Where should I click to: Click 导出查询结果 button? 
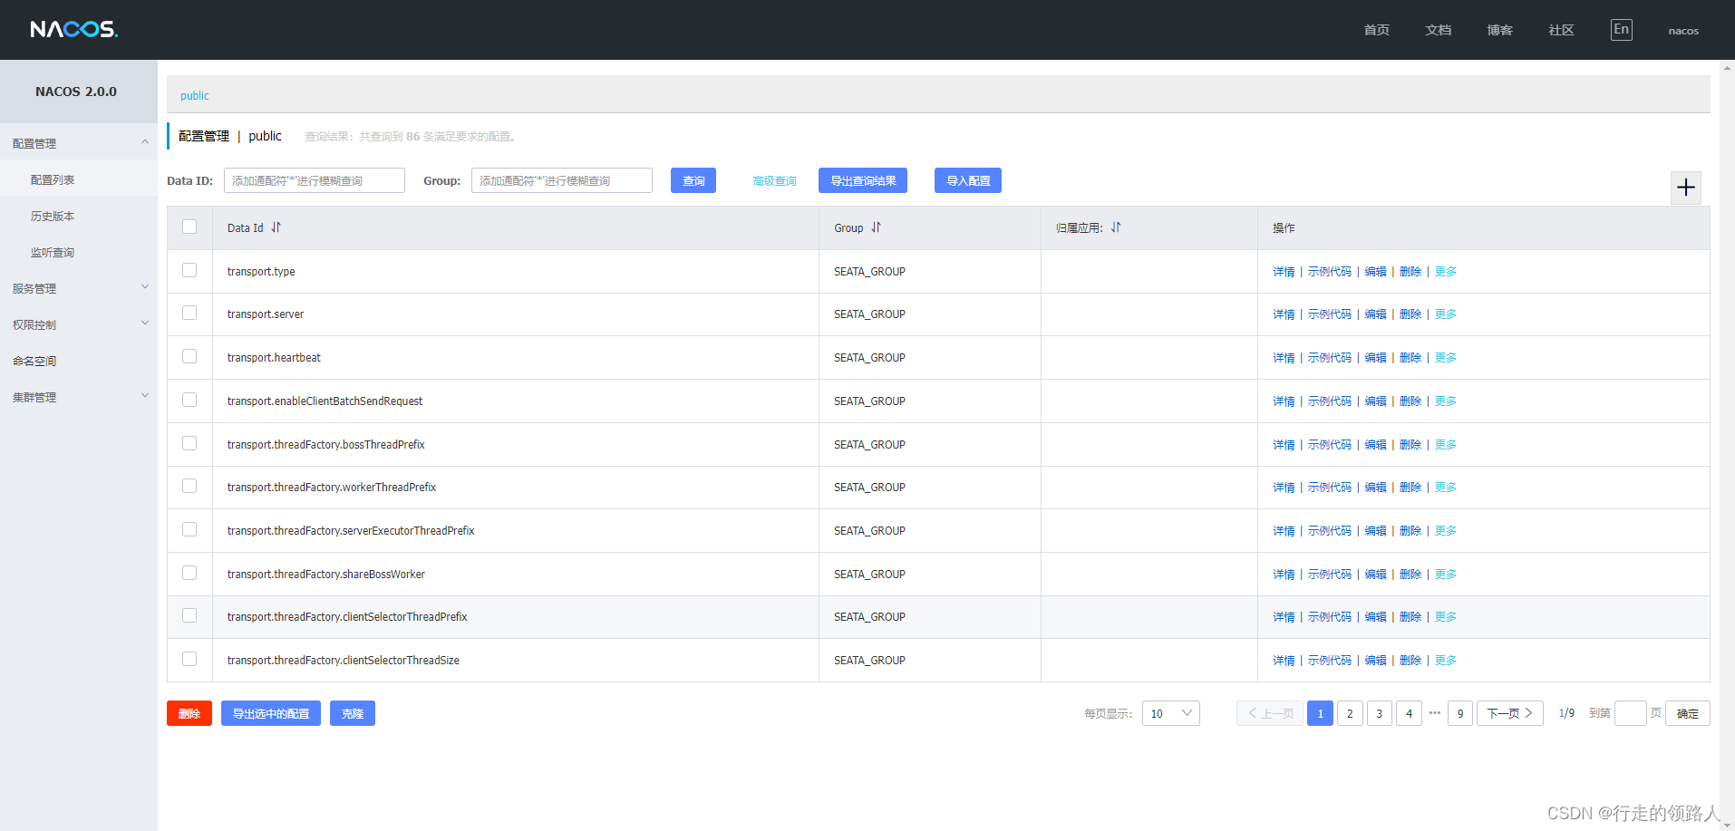[x=863, y=180]
